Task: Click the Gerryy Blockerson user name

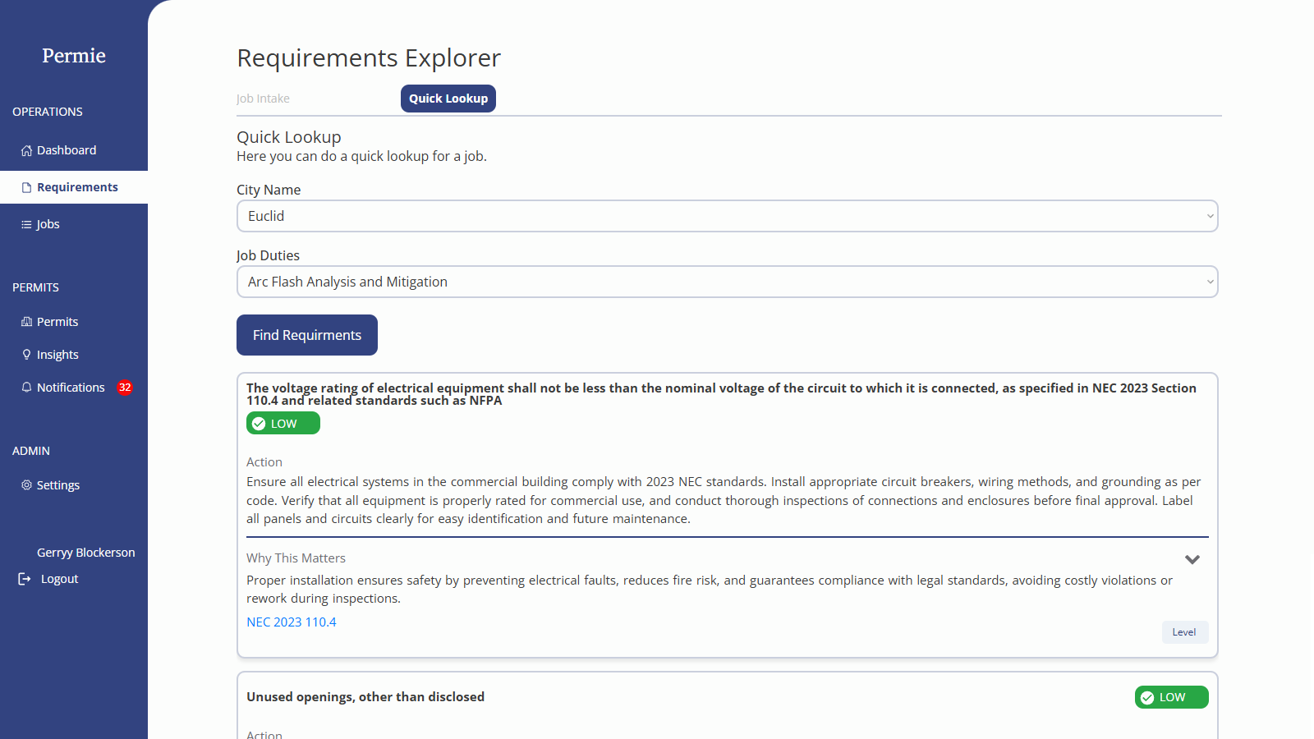Action: pyautogui.click(x=85, y=553)
